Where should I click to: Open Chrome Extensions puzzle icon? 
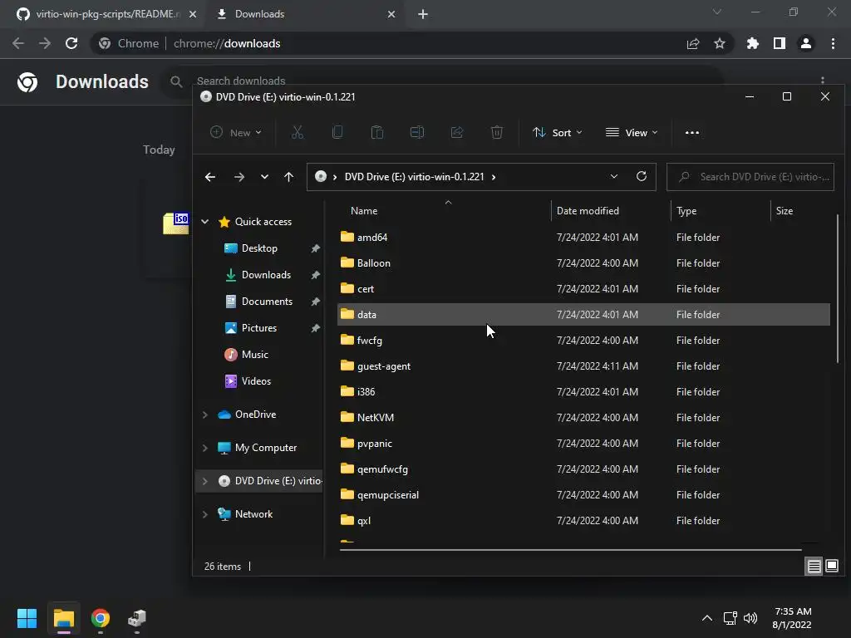coord(753,43)
